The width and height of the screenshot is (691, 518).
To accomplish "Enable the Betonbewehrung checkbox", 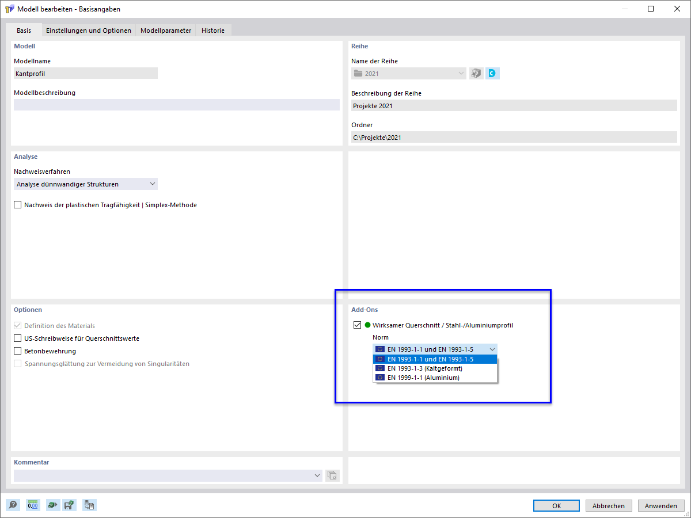I will (18, 351).
